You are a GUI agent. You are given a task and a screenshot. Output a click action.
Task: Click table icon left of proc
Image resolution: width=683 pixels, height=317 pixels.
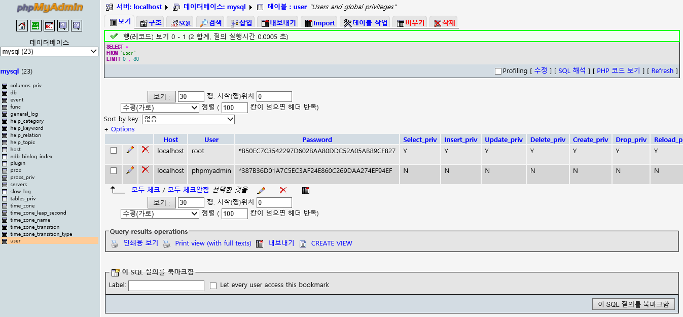pyautogui.click(x=5, y=170)
